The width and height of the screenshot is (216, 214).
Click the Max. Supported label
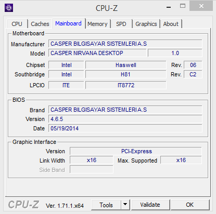(137, 160)
